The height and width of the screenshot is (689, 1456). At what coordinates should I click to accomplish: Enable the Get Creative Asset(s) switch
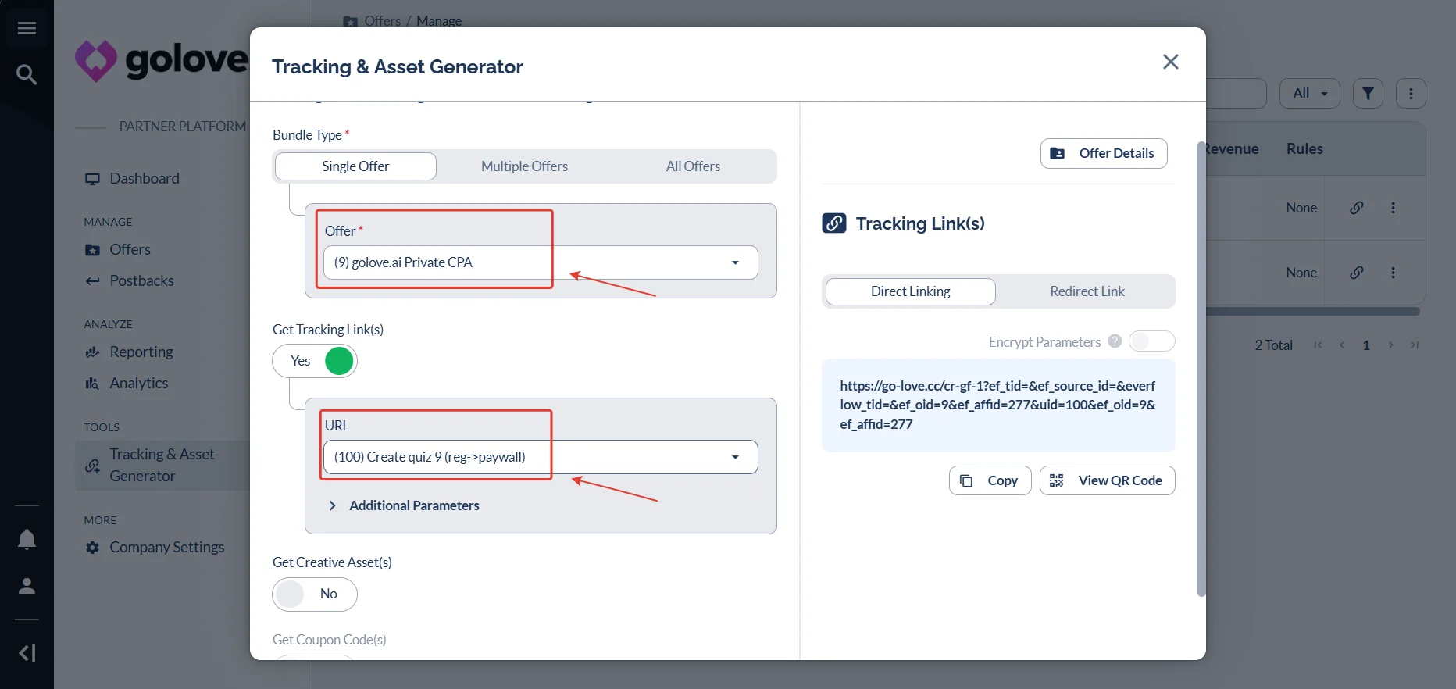[315, 594]
